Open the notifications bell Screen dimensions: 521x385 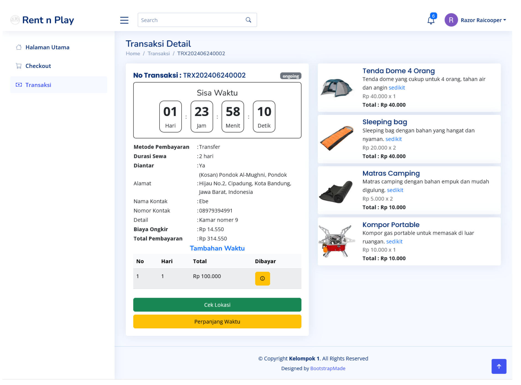click(431, 20)
